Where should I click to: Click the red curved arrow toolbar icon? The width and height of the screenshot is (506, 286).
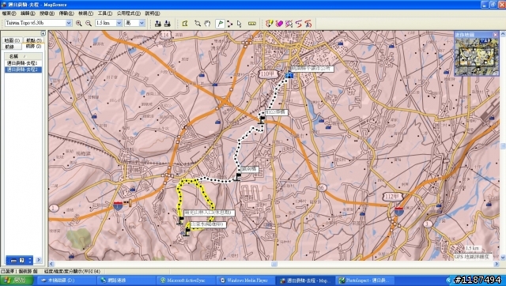299,23
